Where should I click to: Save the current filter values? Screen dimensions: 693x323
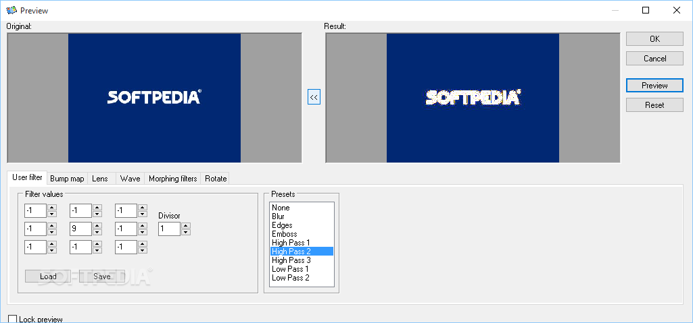[101, 276]
